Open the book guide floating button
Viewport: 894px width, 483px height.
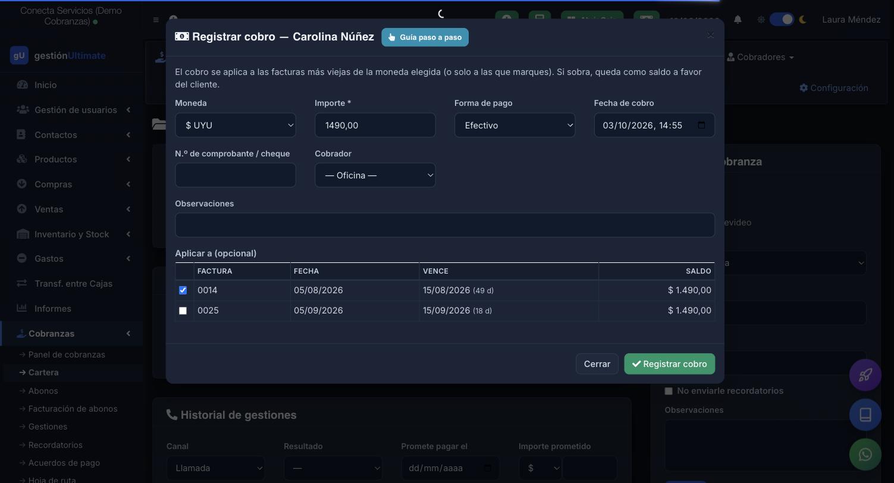tap(865, 415)
